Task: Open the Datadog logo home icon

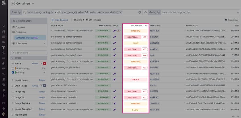Action: [x=4, y=3]
